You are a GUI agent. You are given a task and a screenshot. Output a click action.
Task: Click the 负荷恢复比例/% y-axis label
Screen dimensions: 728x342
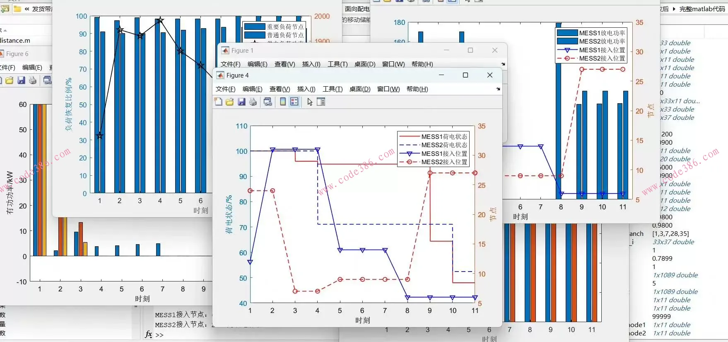68,104
